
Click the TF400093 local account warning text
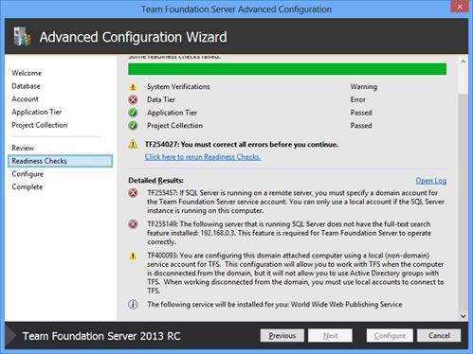pyautogui.click(x=296, y=273)
